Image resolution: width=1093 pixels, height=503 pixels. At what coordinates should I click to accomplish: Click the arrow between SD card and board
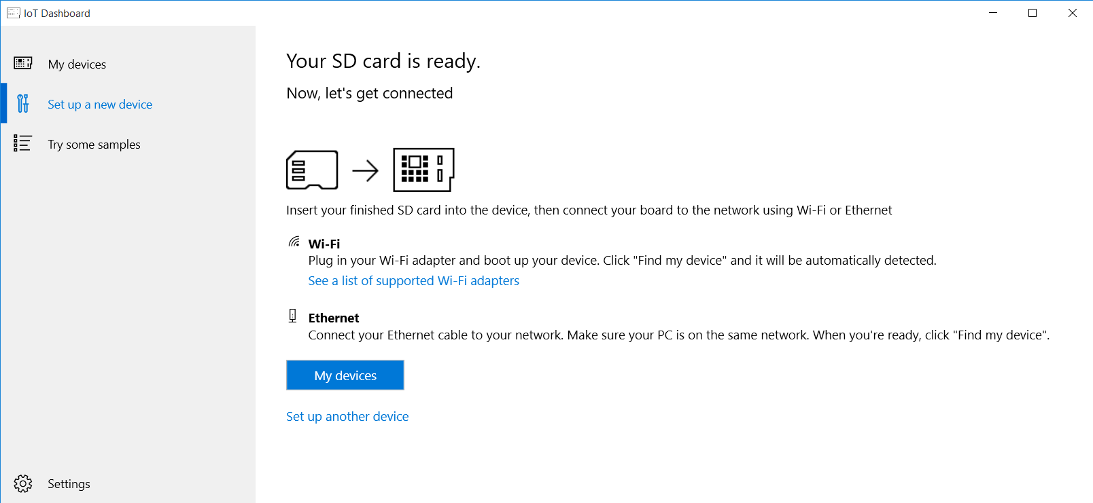366,170
